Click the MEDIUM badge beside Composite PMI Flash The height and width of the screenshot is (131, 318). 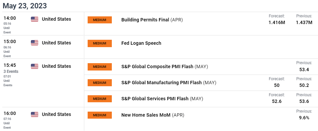click(x=100, y=67)
